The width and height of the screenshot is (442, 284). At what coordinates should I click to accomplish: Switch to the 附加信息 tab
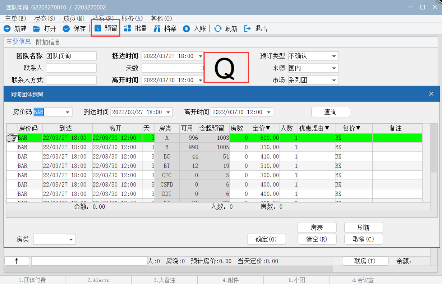coord(48,42)
